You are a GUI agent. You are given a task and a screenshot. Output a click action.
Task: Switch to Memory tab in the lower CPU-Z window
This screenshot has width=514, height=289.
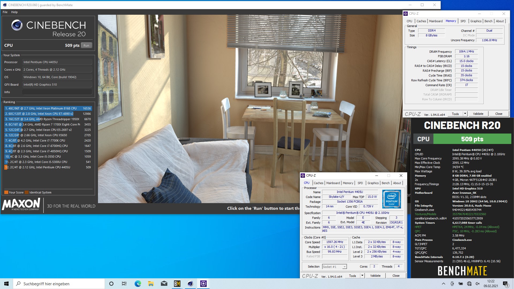348,183
